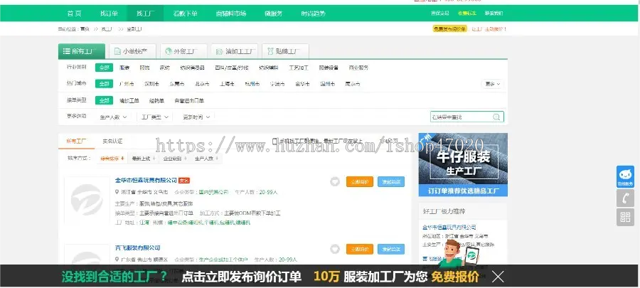Click 点击立即发布询价订单 in bottom banner

coord(242,277)
